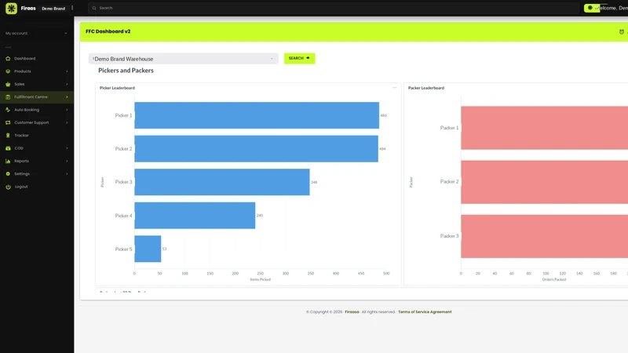Click the clock icon in dashboard header

tap(622, 31)
